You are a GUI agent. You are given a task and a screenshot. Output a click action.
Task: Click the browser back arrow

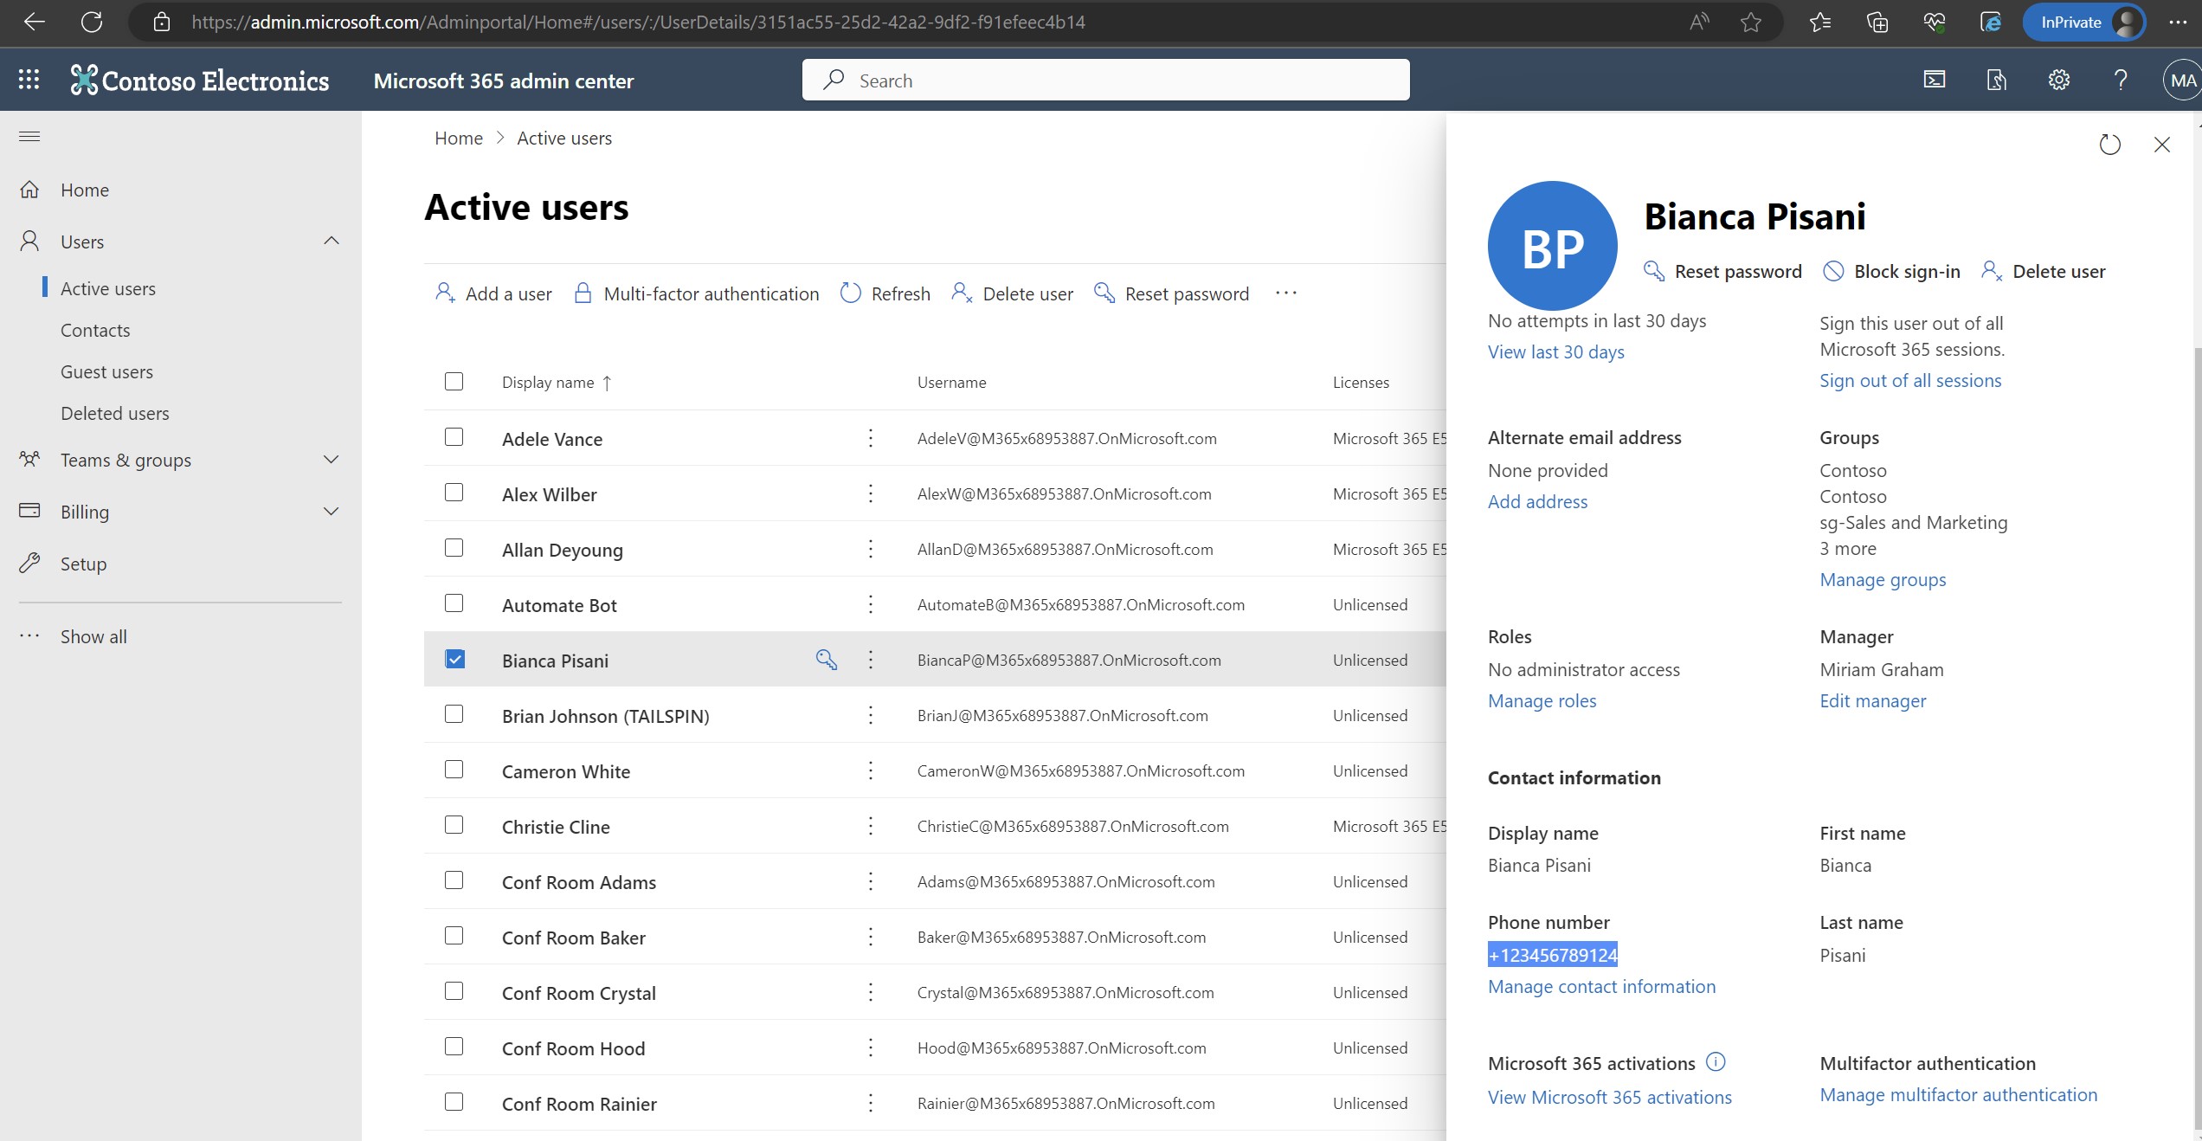point(35,23)
